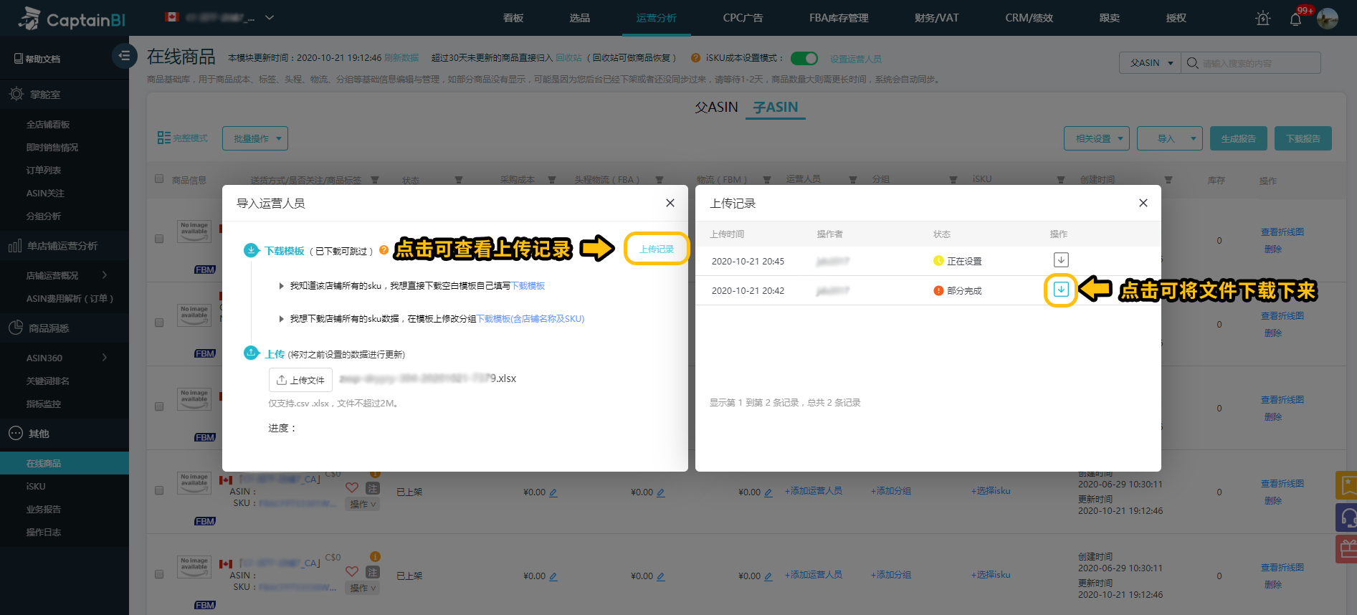The width and height of the screenshot is (1357, 615).
Task: Toggle the iSKU成本设置模式 switch
Action: [x=804, y=58]
